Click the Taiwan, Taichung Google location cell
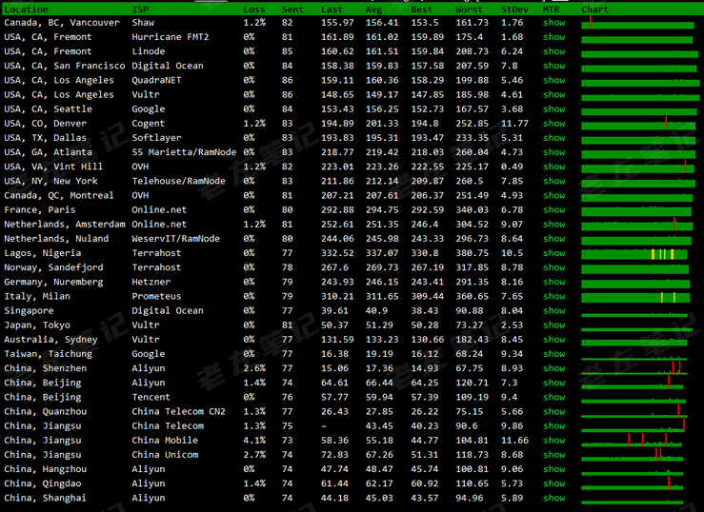 coord(48,354)
